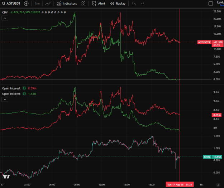
Task: Select the Open Interest legend showing 8.59 M
Action: [x=11, y=88]
